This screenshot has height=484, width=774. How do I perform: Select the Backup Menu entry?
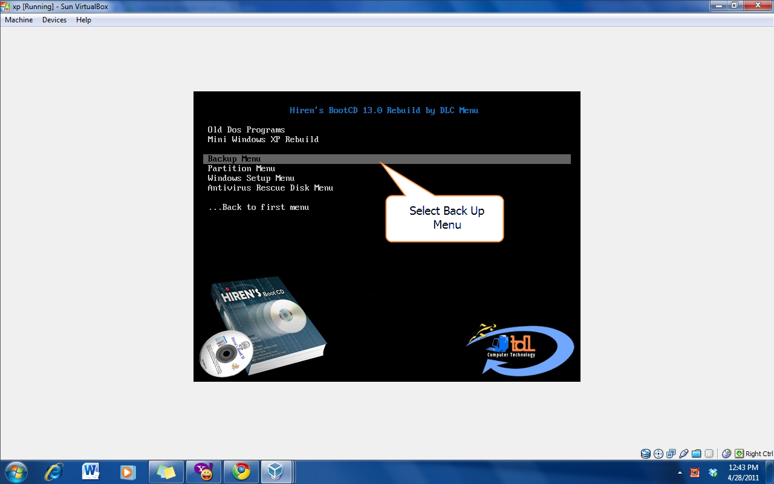387,159
